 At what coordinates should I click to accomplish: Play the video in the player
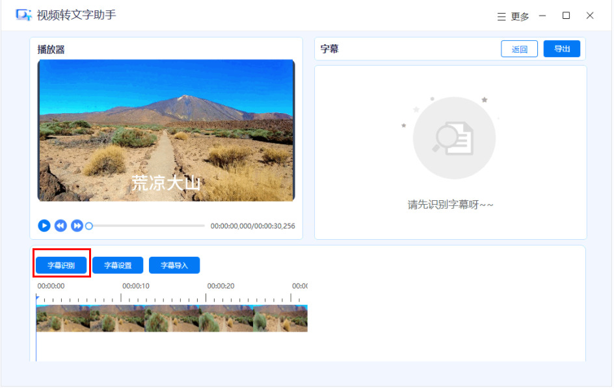(x=44, y=226)
